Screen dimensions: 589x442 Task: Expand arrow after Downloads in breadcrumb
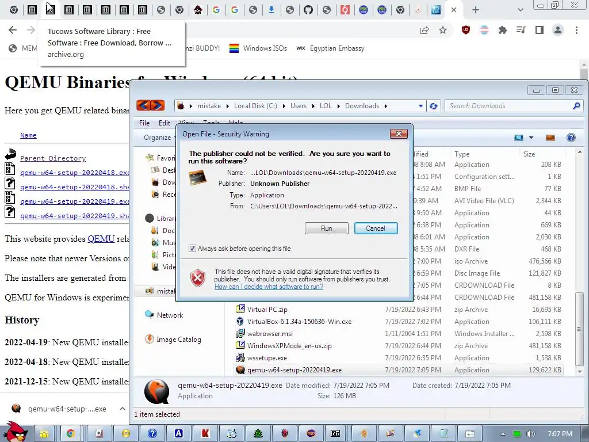[386, 106]
